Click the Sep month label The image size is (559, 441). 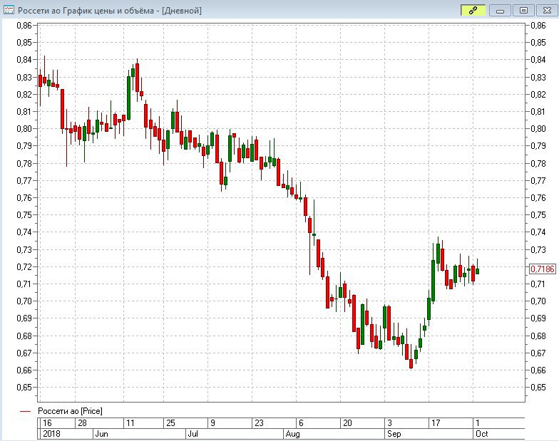tap(394, 433)
